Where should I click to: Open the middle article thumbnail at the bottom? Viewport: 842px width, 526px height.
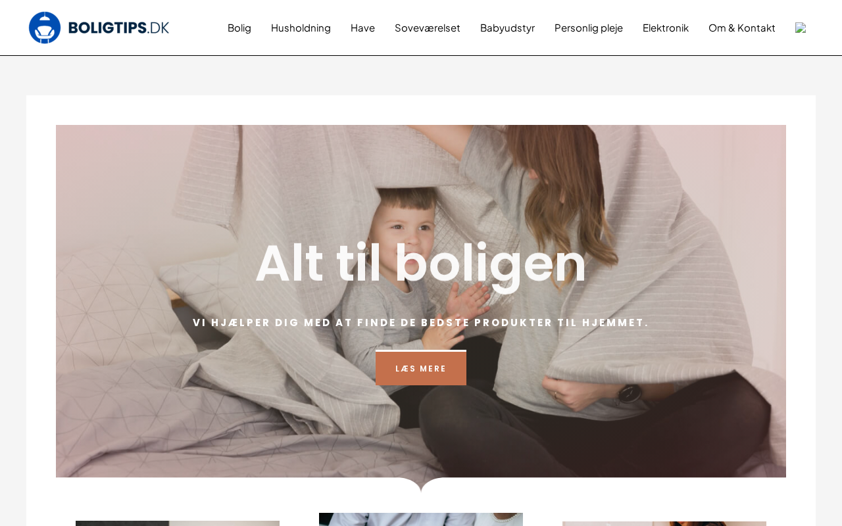421,519
